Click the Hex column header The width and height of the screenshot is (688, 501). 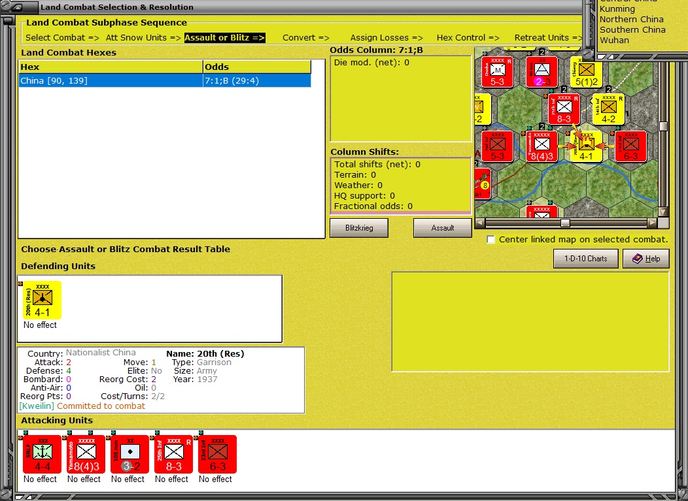[111, 67]
